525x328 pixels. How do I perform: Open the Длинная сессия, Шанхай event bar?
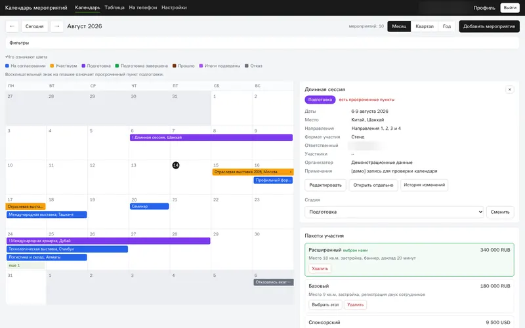(x=211, y=138)
